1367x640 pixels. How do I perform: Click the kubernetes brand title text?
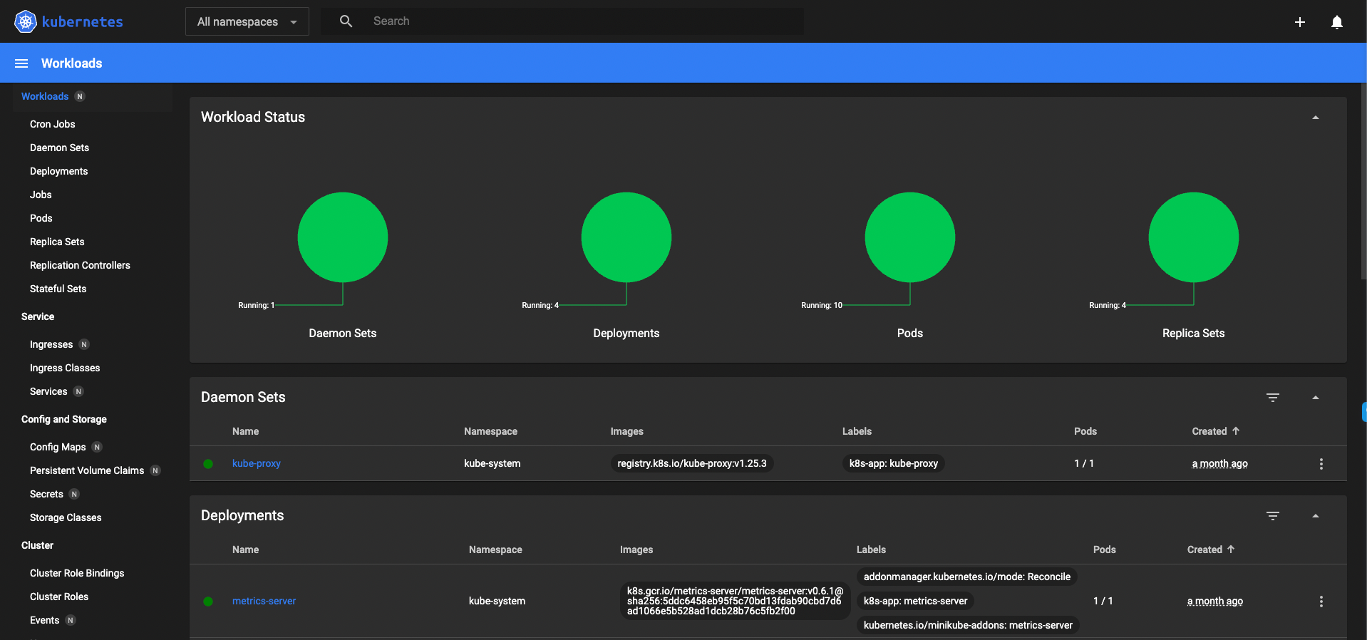click(83, 22)
